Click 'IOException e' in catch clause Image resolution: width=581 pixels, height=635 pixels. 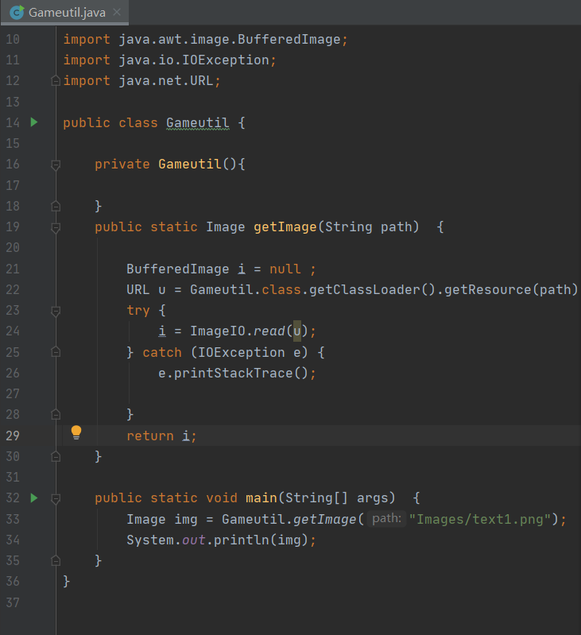(x=250, y=352)
